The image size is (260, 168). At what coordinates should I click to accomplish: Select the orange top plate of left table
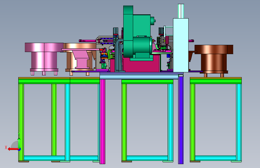59,78
